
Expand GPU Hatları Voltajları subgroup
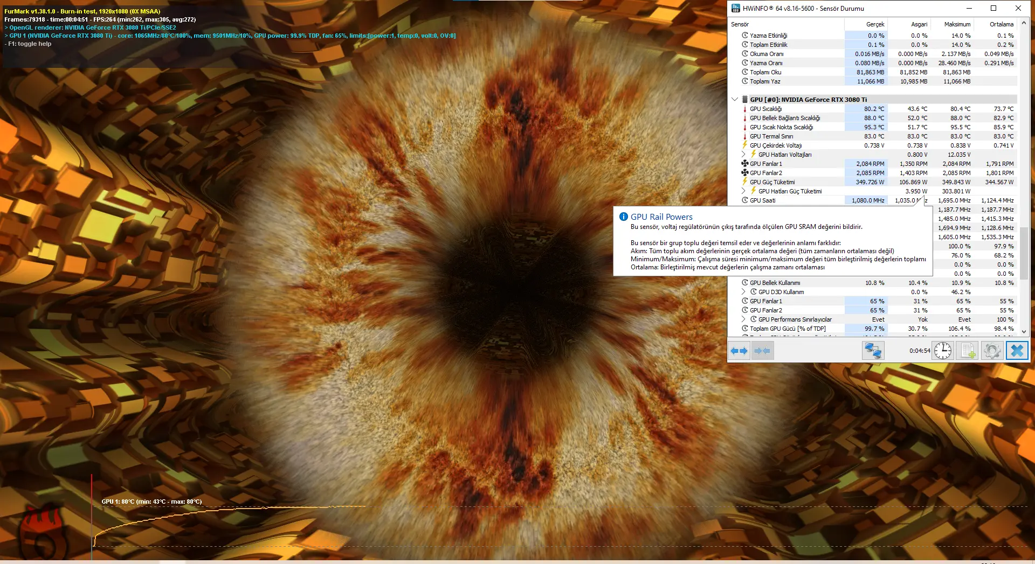coord(743,155)
